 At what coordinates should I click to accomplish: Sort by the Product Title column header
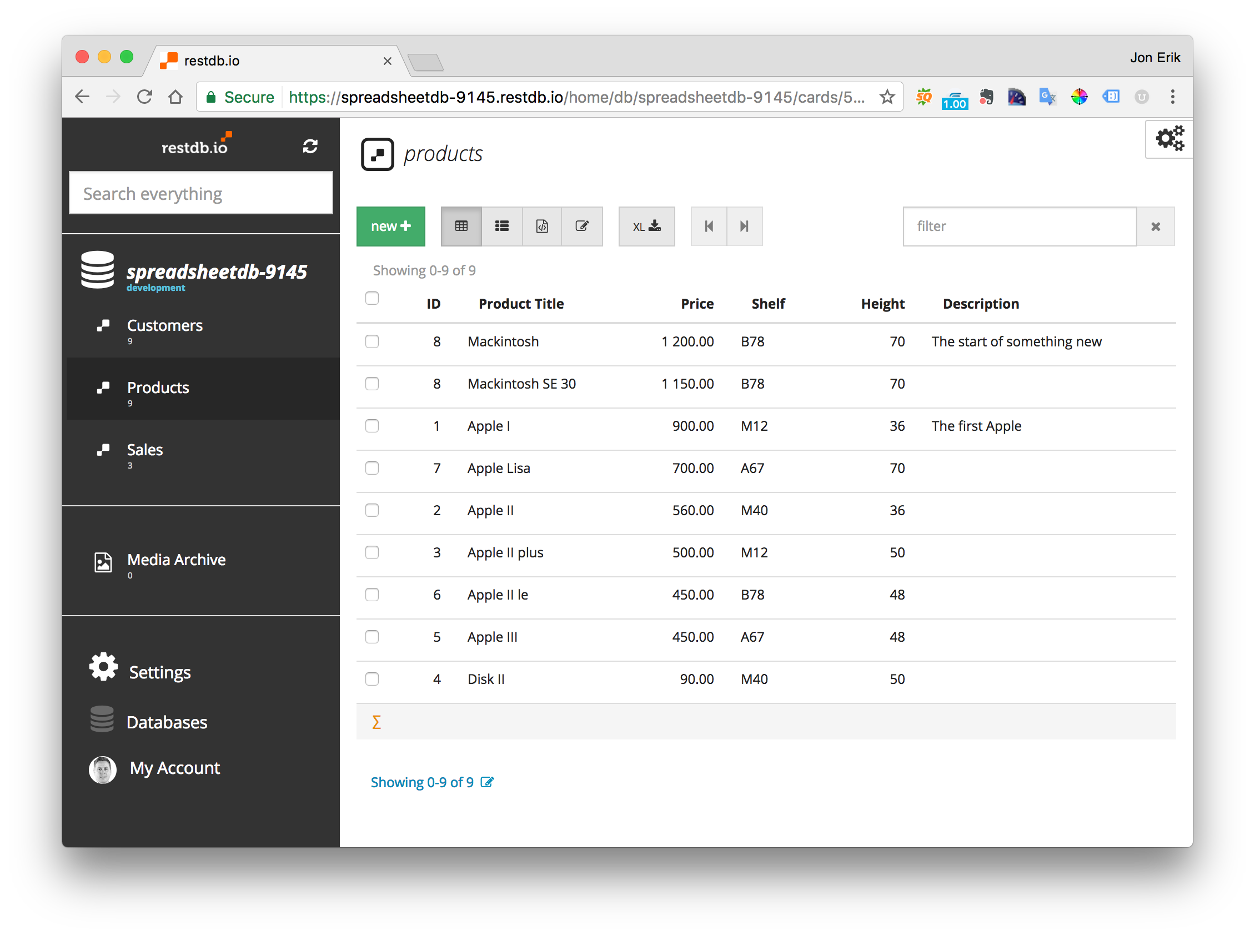(x=521, y=304)
